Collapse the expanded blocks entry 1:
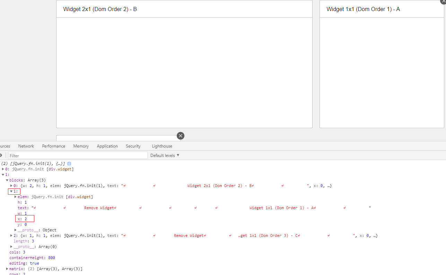 pos(11,191)
